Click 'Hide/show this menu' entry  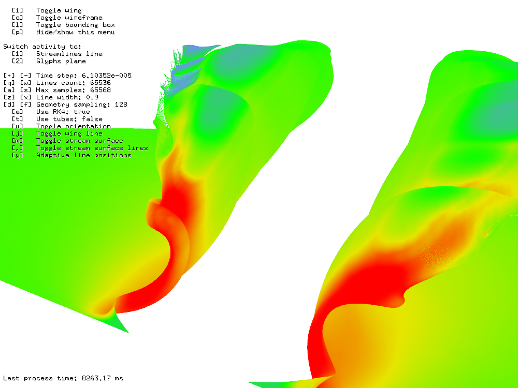(x=75, y=32)
